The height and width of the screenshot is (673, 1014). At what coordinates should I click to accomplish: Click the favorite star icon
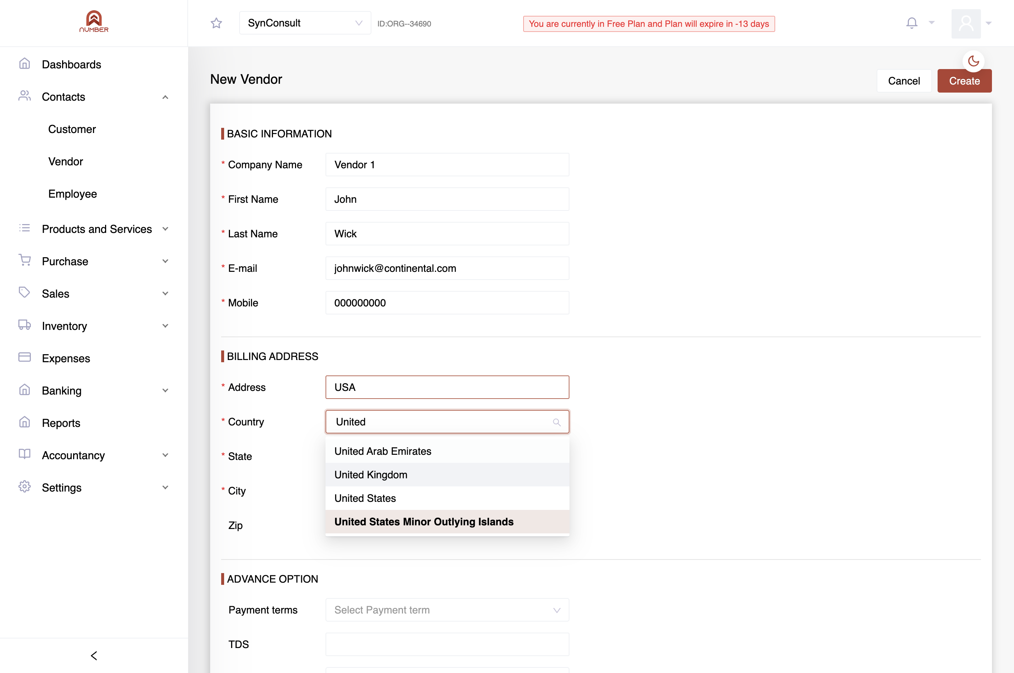(216, 23)
